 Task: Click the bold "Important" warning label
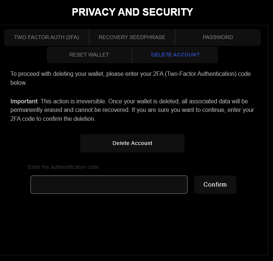[x=24, y=101]
